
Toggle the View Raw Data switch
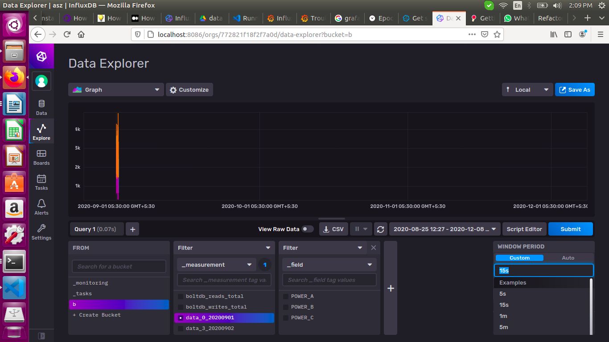click(307, 229)
